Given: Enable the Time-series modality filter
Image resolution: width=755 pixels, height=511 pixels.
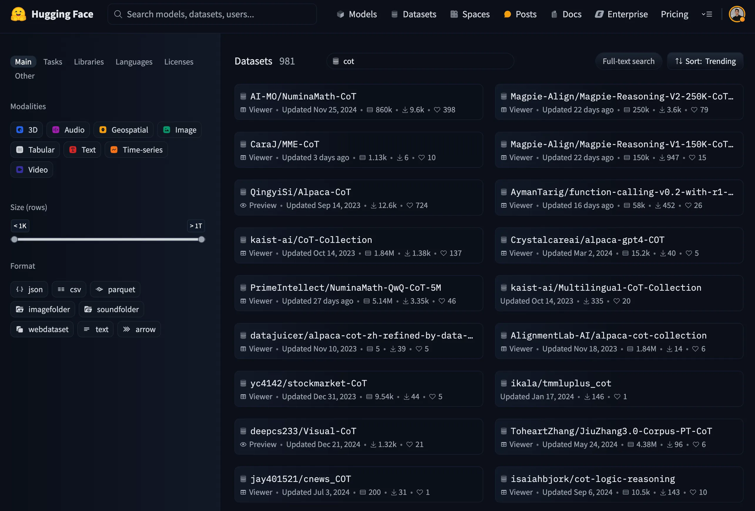Looking at the screenshot, I should pyautogui.click(x=136, y=150).
